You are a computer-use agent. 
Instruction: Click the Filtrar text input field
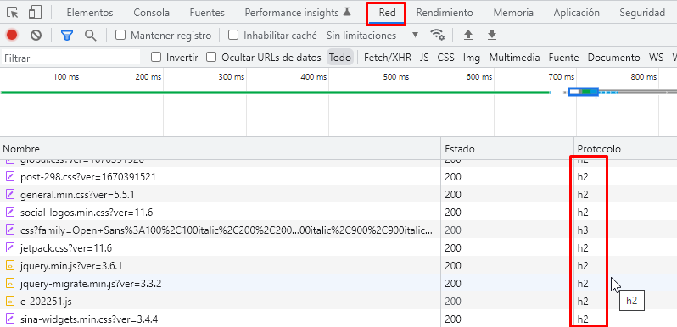(71, 58)
